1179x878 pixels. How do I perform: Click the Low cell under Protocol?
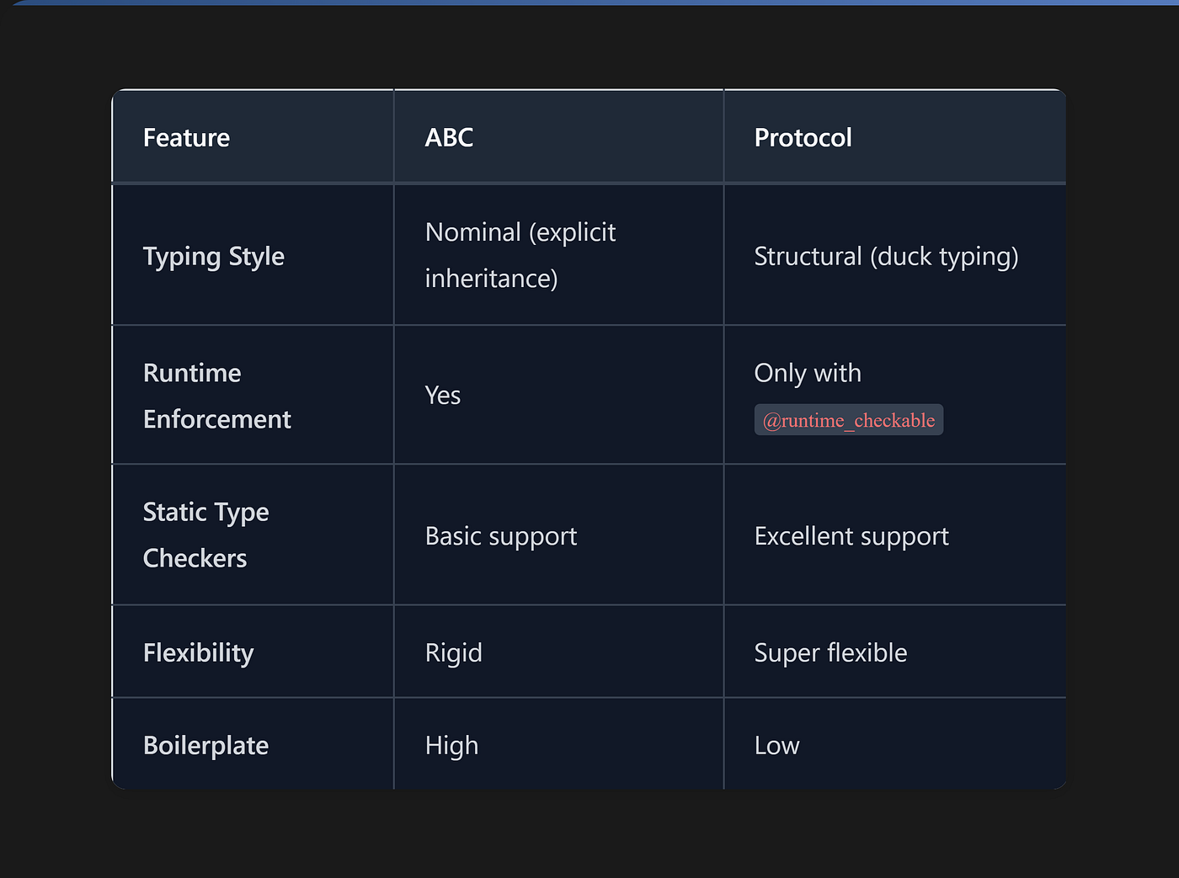pos(776,745)
